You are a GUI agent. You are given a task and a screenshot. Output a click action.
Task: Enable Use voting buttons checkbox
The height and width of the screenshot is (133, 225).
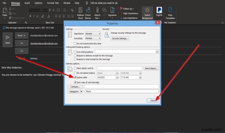coord(75,52)
